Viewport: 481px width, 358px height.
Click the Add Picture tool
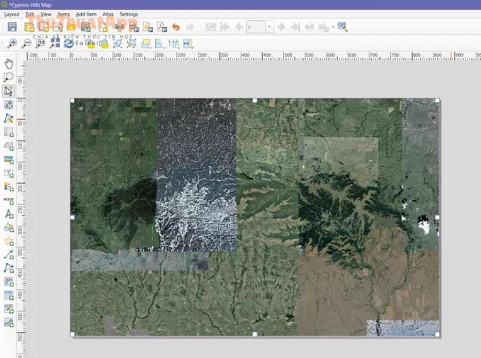click(x=9, y=160)
